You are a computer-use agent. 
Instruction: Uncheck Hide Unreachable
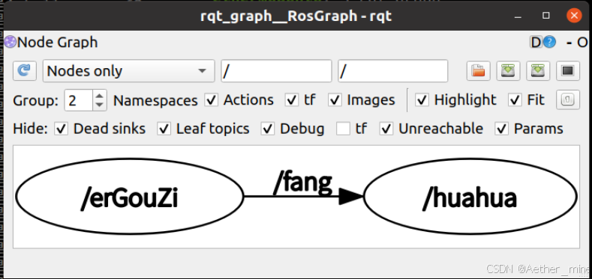tap(386, 129)
